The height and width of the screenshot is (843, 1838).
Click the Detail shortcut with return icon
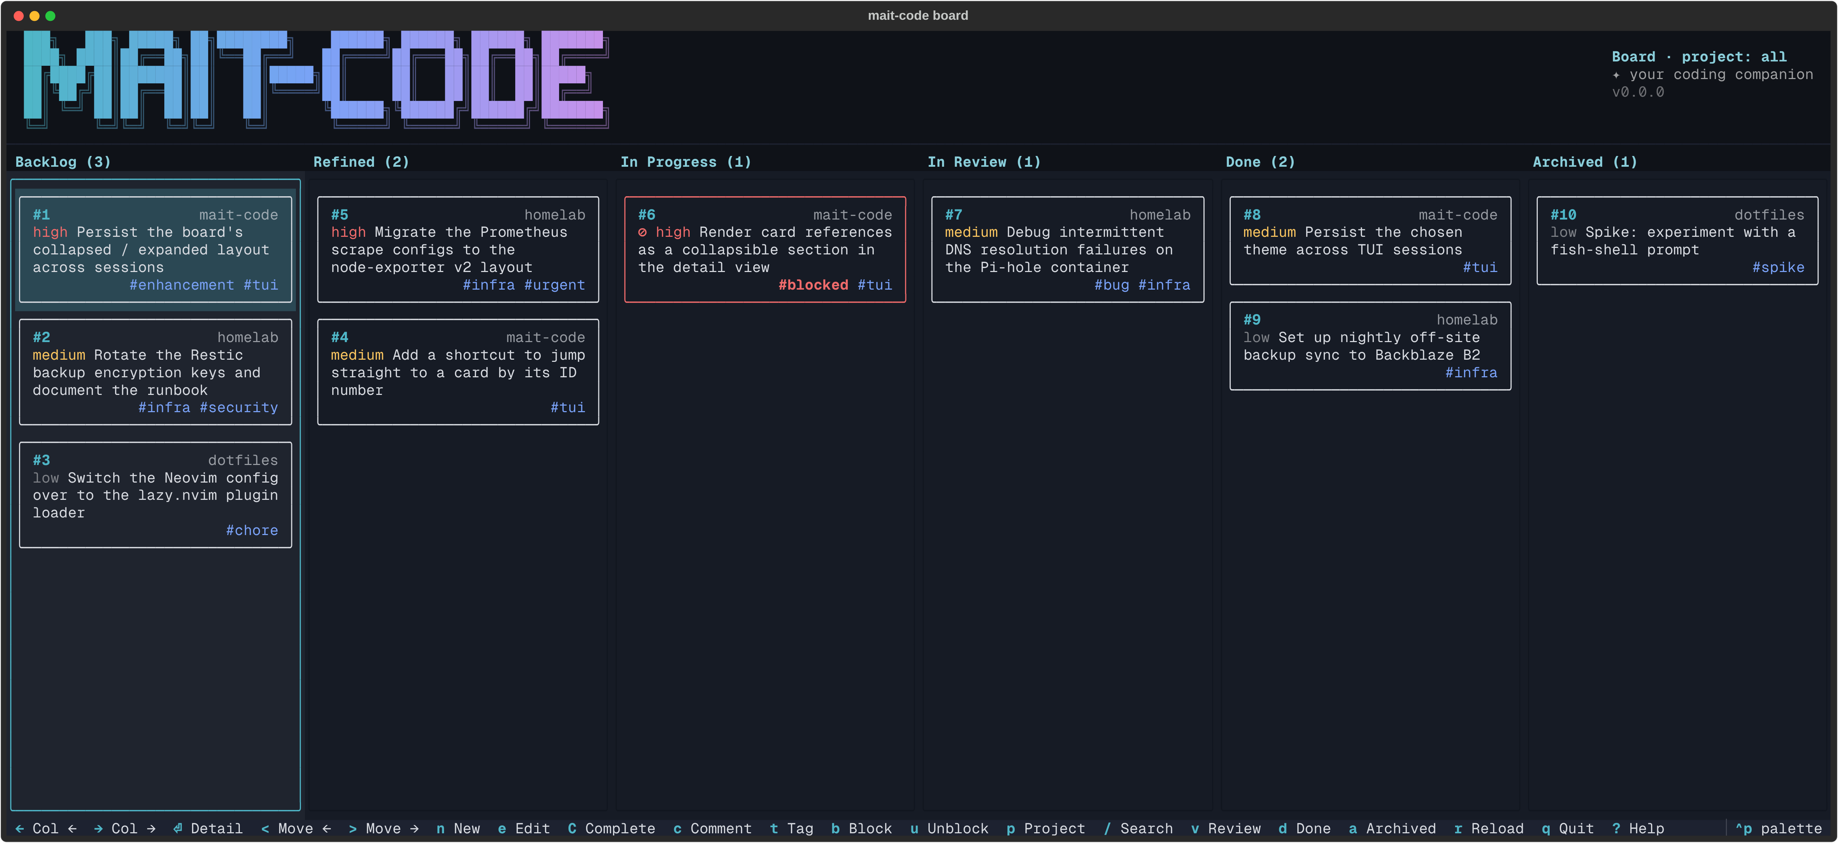[207, 829]
